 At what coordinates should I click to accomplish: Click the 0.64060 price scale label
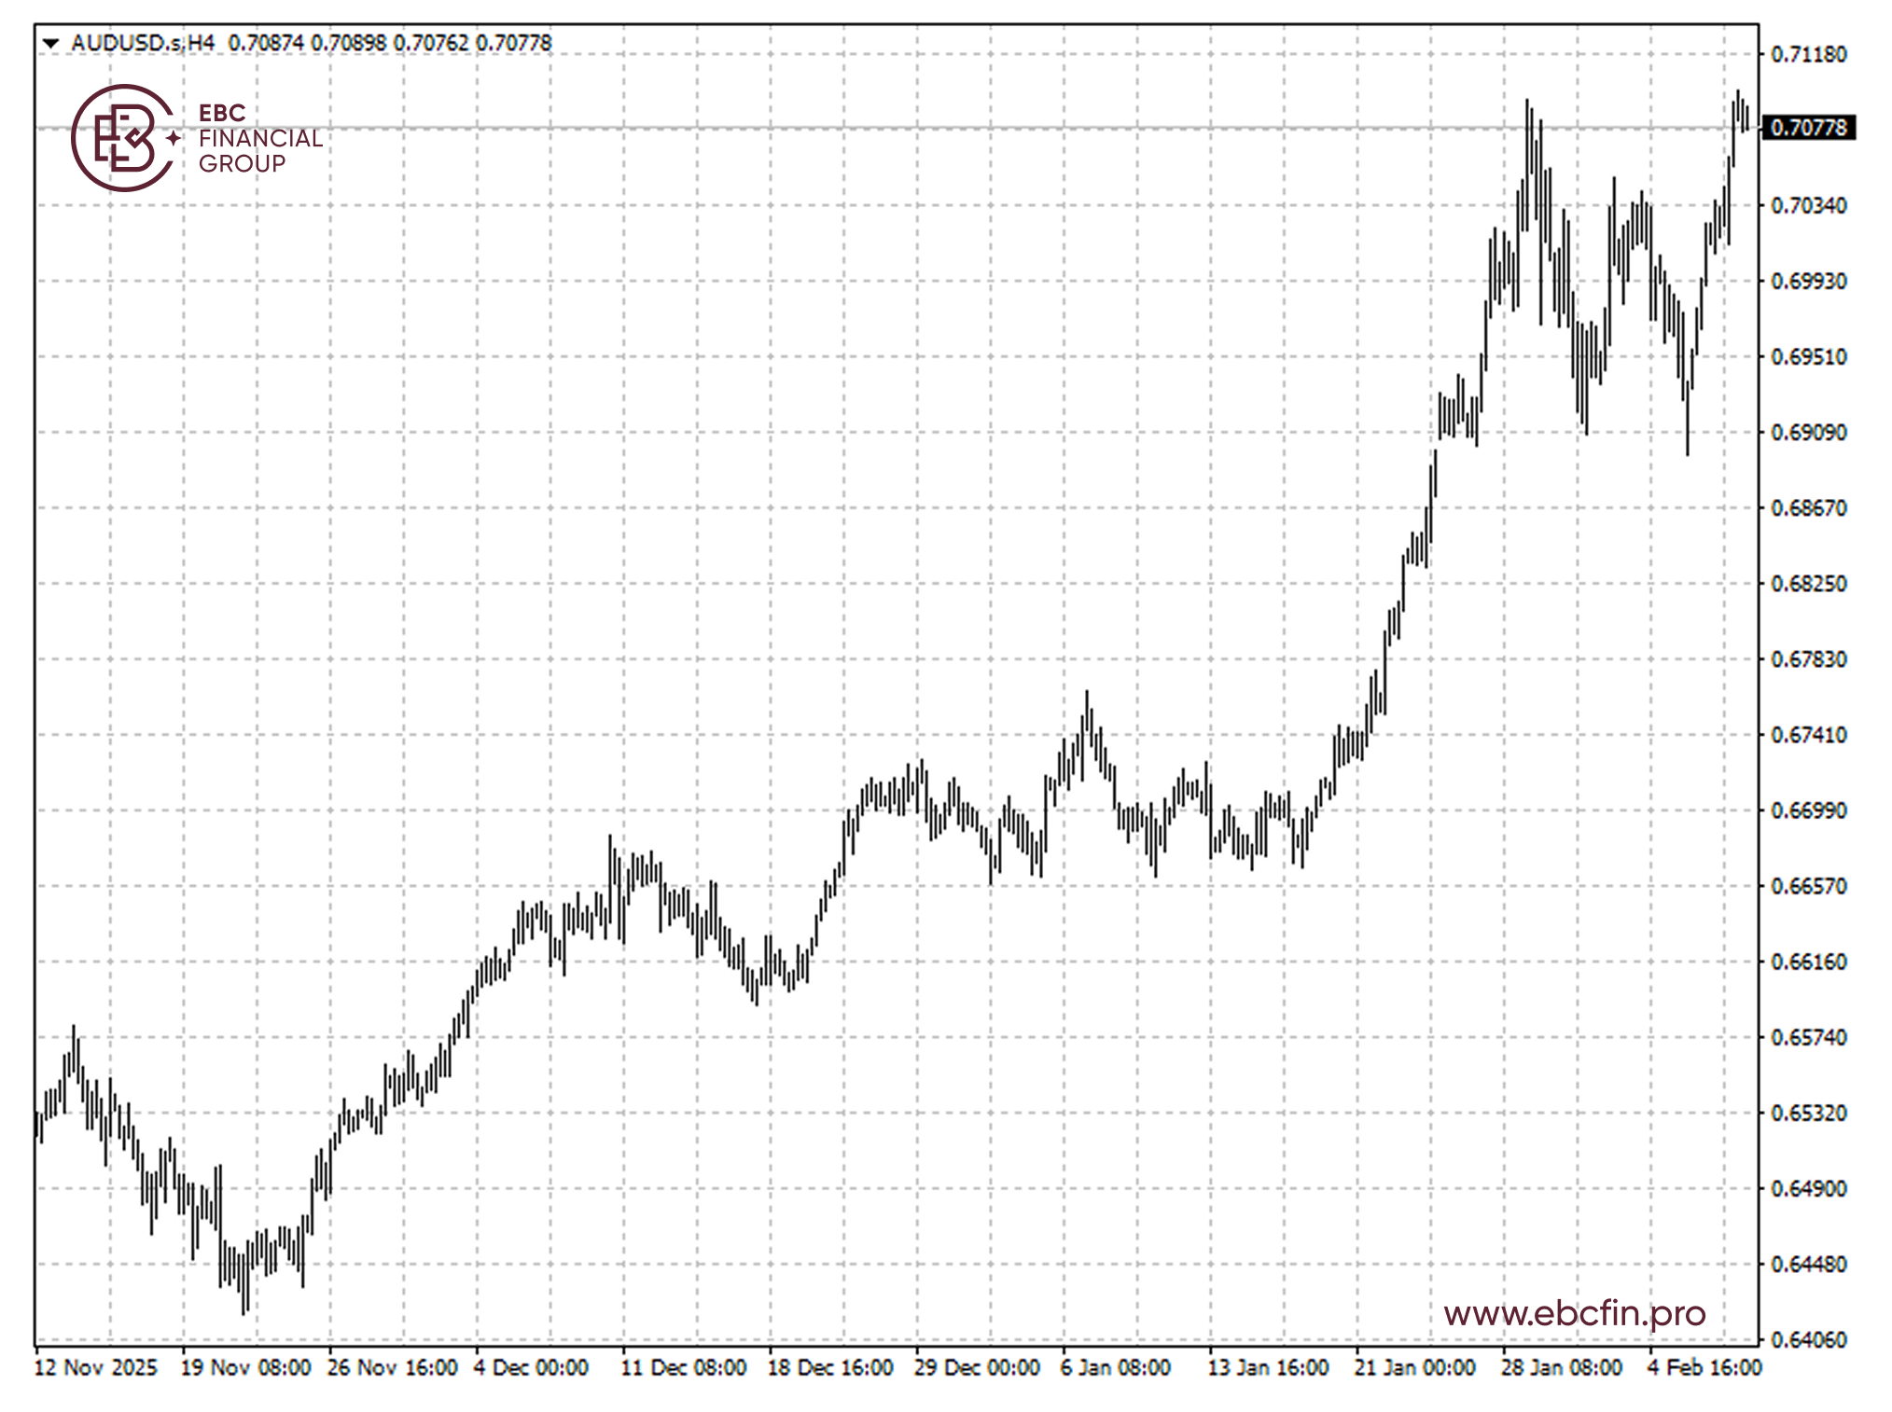point(1808,1340)
